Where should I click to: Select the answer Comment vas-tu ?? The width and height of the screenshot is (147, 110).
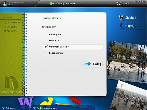pos(73,47)
